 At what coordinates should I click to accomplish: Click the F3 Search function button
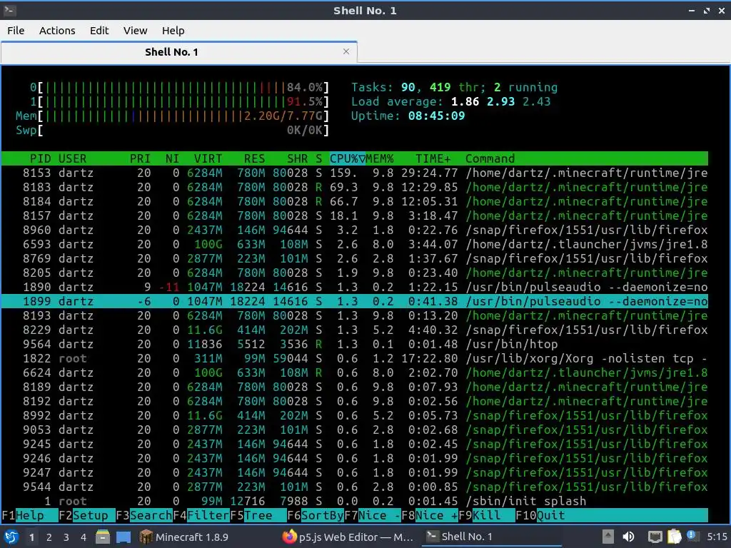point(144,515)
